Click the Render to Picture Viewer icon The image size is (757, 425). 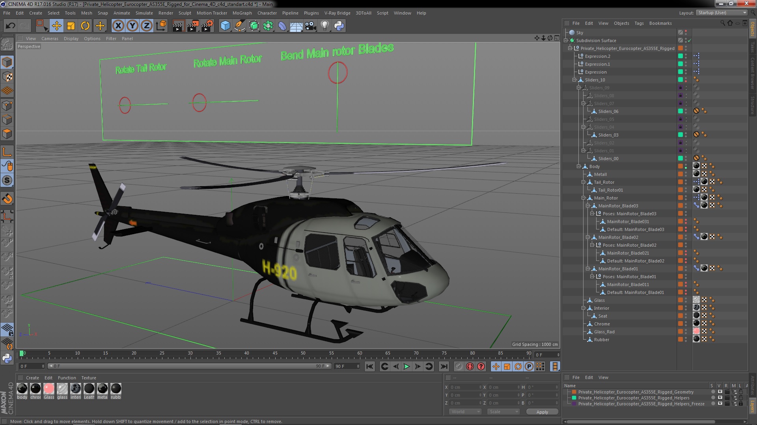click(192, 26)
